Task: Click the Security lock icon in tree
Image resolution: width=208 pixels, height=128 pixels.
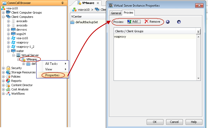Action: click(x=8, y=68)
